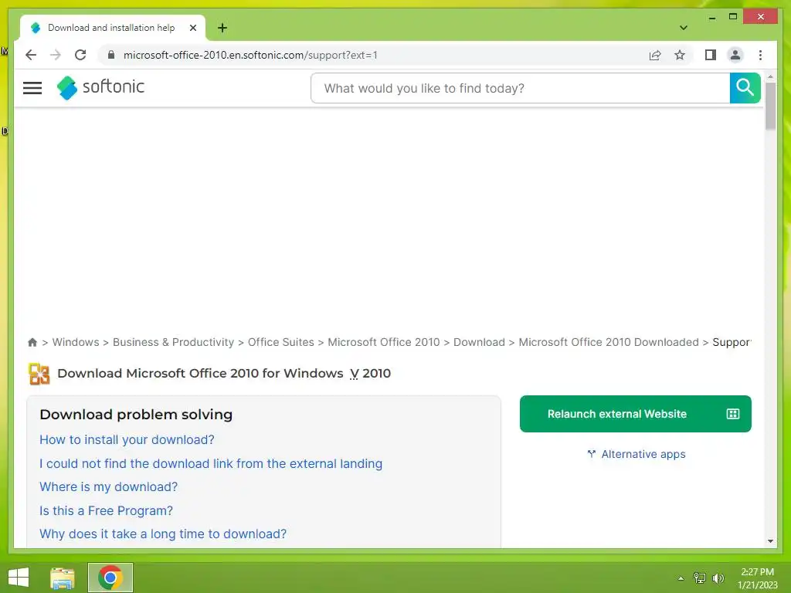Click Relaunch external Website button
Viewport: 791px width, 593px height.
(635, 414)
